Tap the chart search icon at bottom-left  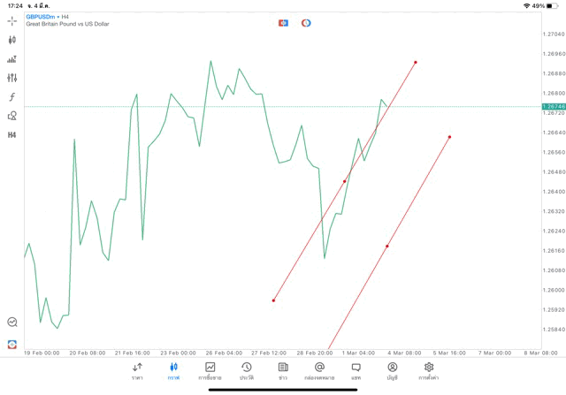point(12,323)
